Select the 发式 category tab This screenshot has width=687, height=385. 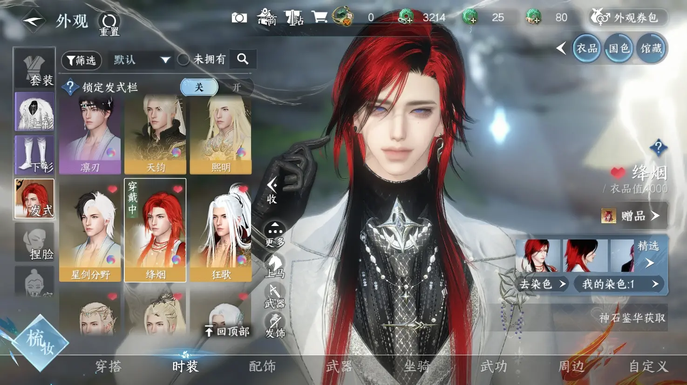click(x=35, y=199)
